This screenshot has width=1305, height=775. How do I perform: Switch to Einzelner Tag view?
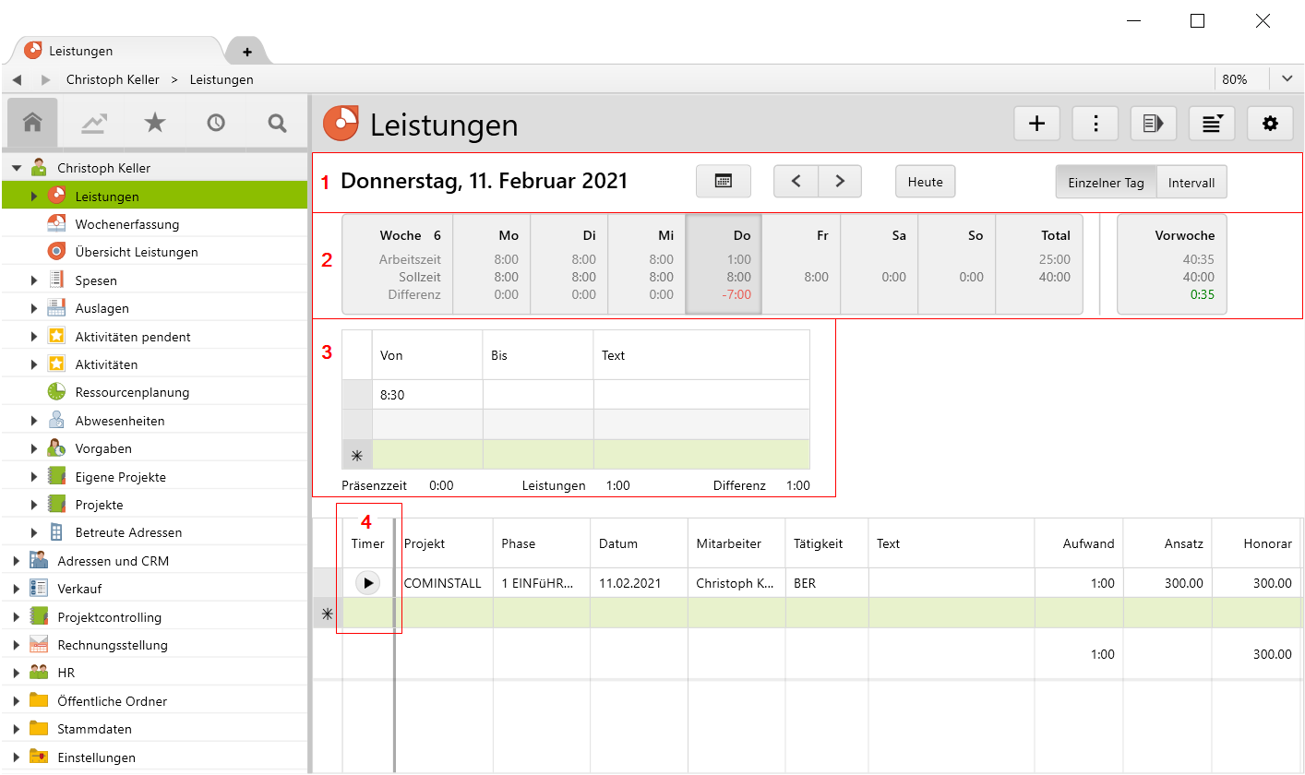coord(1106,183)
